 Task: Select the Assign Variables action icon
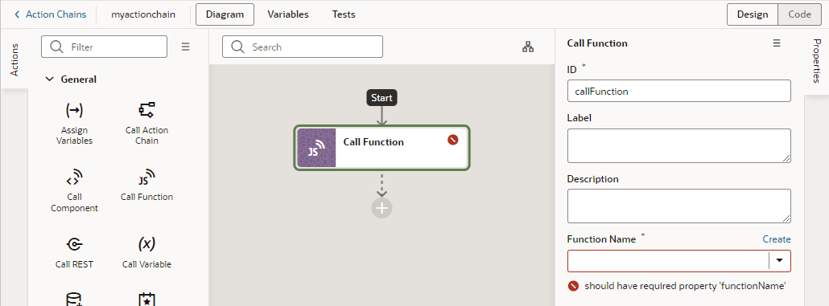click(74, 110)
